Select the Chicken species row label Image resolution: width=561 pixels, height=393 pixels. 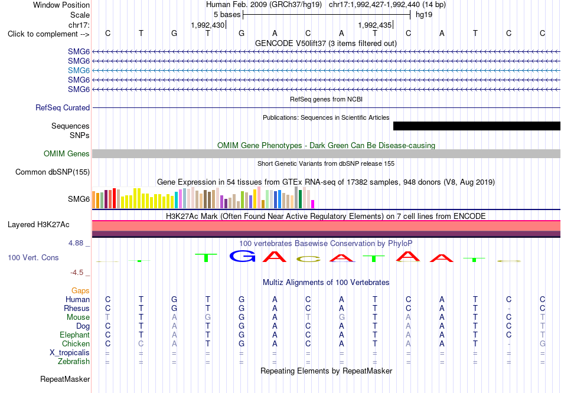(x=76, y=343)
